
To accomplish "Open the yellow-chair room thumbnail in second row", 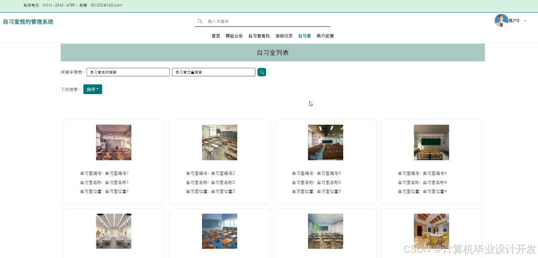I will click(x=432, y=231).
